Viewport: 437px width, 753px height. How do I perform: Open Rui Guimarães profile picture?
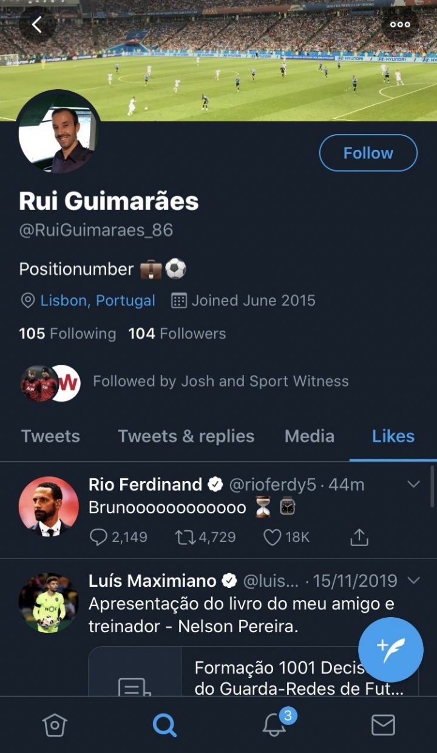pos(59,132)
